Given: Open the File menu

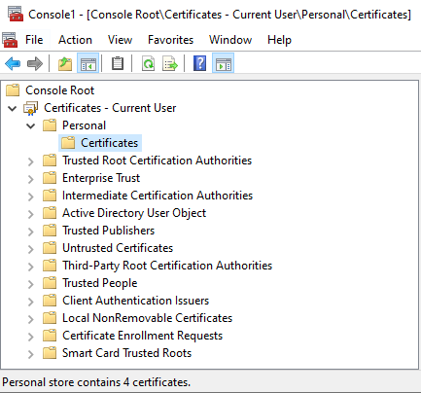Looking at the screenshot, I should [x=34, y=40].
